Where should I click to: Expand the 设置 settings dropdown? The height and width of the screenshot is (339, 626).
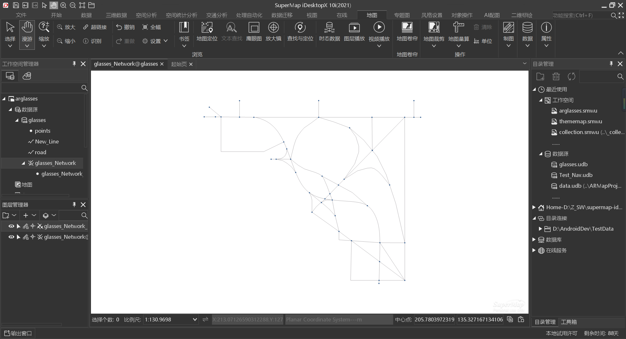click(166, 41)
